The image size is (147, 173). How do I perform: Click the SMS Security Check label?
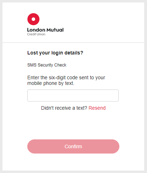click(x=47, y=65)
